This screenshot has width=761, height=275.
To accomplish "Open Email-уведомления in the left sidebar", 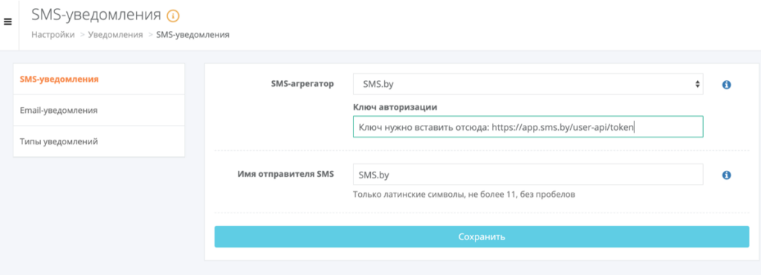I will pos(99,110).
